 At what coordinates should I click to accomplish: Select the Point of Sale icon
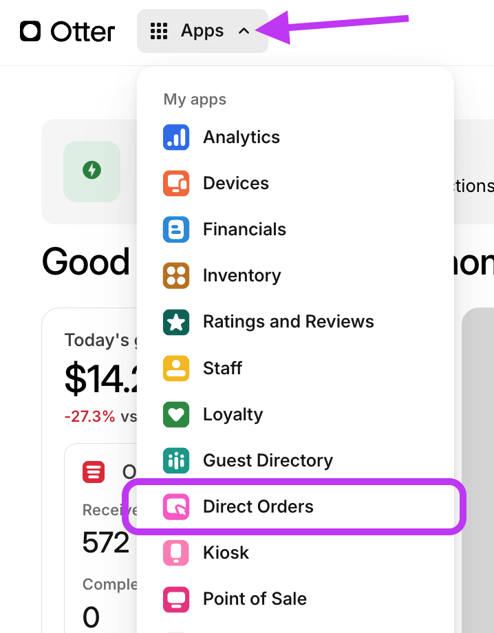click(176, 599)
